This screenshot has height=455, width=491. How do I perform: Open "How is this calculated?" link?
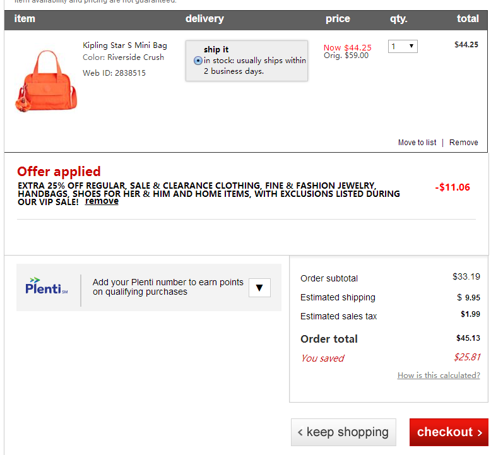point(439,375)
